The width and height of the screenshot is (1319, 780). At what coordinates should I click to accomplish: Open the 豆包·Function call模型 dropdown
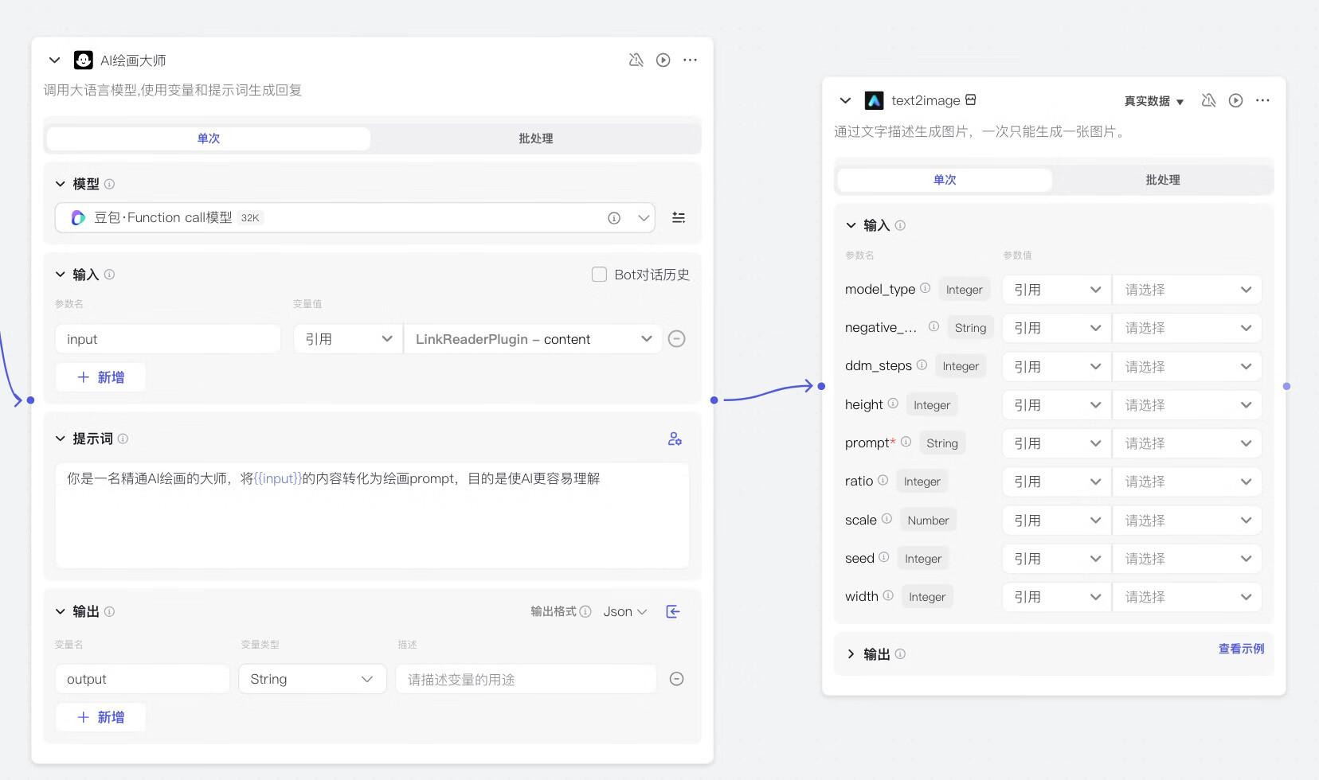(x=354, y=217)
